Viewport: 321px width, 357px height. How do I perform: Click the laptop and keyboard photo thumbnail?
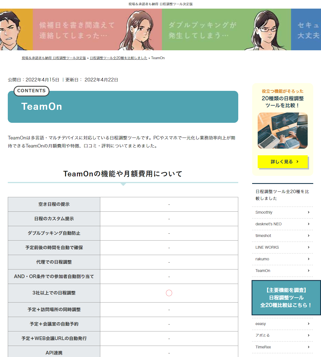[282, 131]
